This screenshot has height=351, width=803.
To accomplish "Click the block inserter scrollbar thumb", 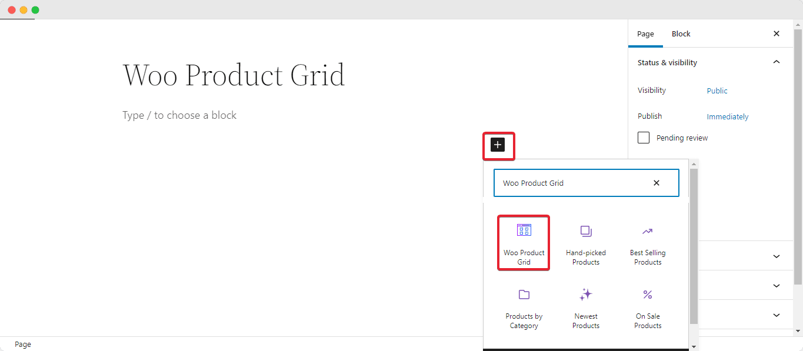I will click(x=694, y=246).
